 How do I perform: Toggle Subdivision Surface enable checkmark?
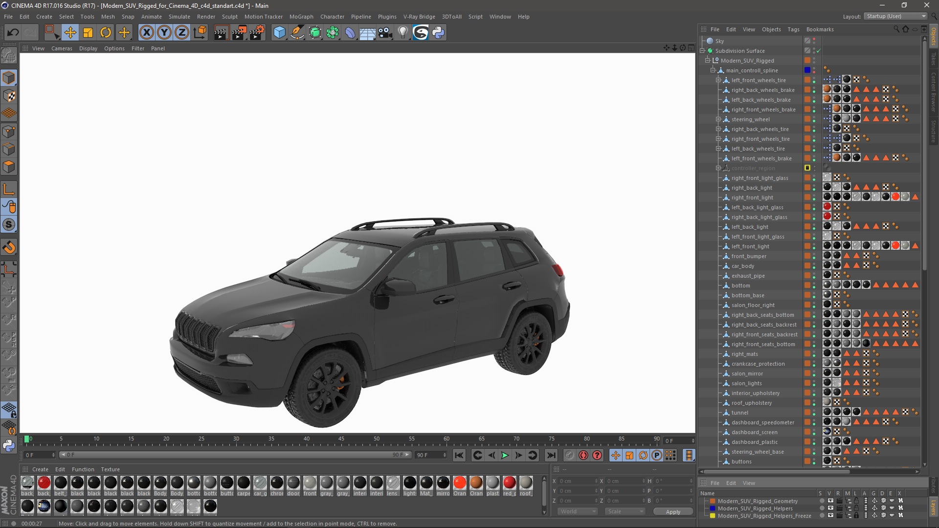[x=818, y=51]
